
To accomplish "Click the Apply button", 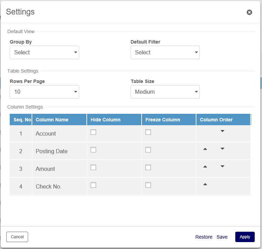I will [x=245, y=237].
